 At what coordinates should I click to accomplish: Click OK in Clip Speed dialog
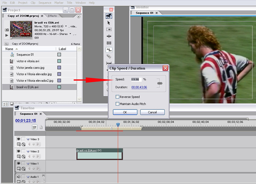coord(125,112)
